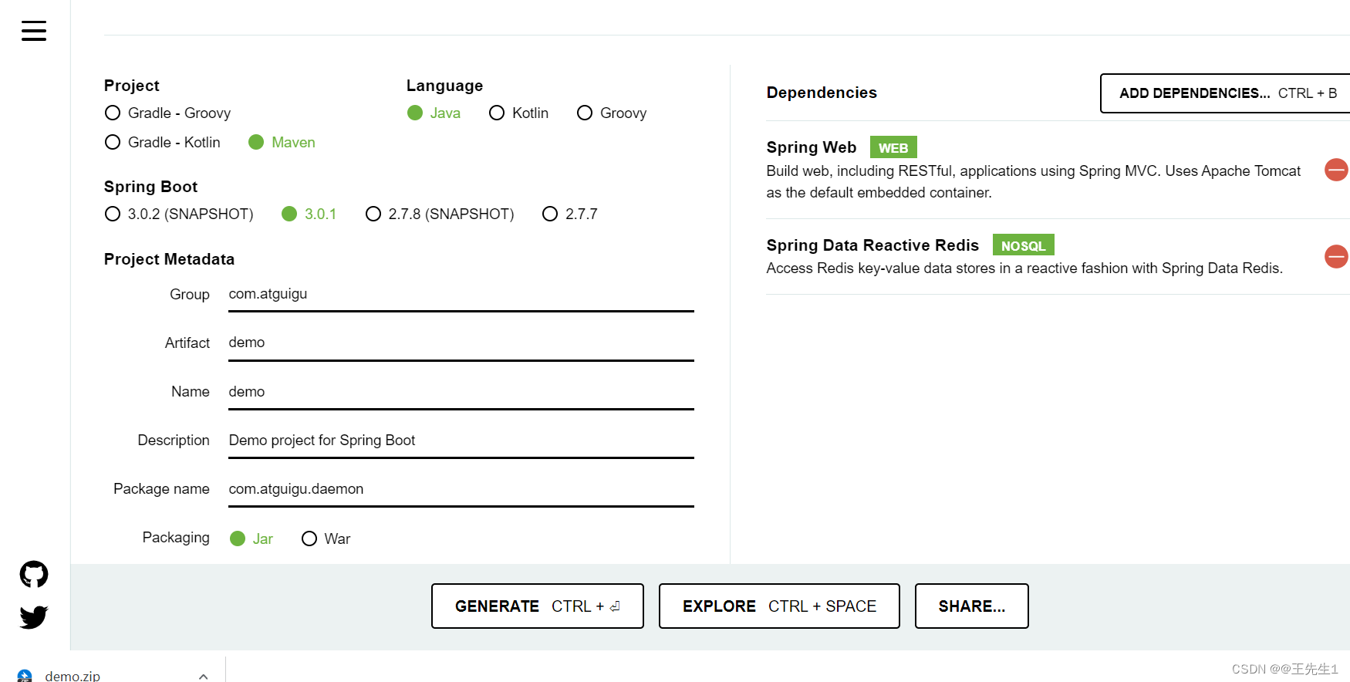This screenshot has width=1350, height=682.
Task: Click the Language section heading
Action: coord(444,86)
